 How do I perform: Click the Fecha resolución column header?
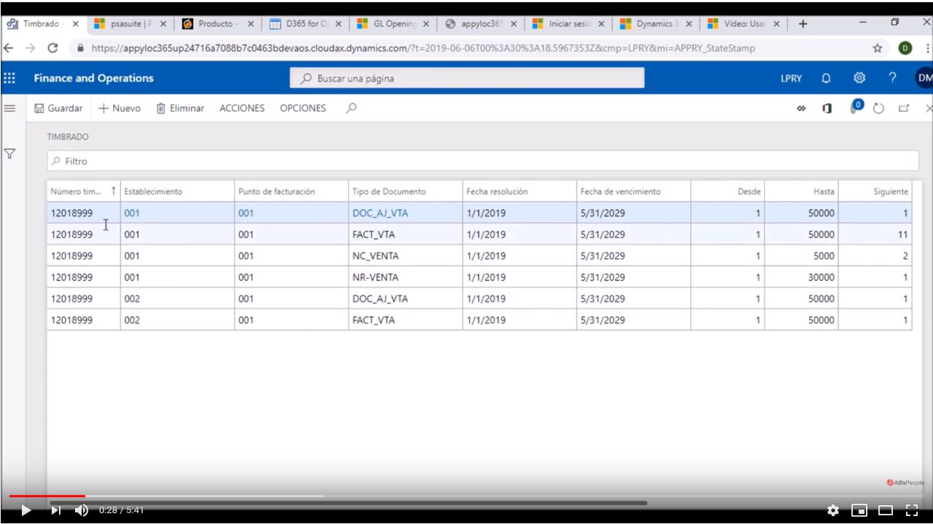click(x=519, y=191)
